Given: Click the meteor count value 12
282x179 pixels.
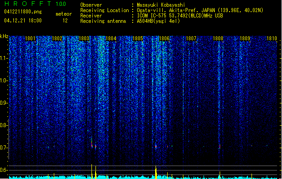Looking at the screenshot, I should click(x=65, y=21).
